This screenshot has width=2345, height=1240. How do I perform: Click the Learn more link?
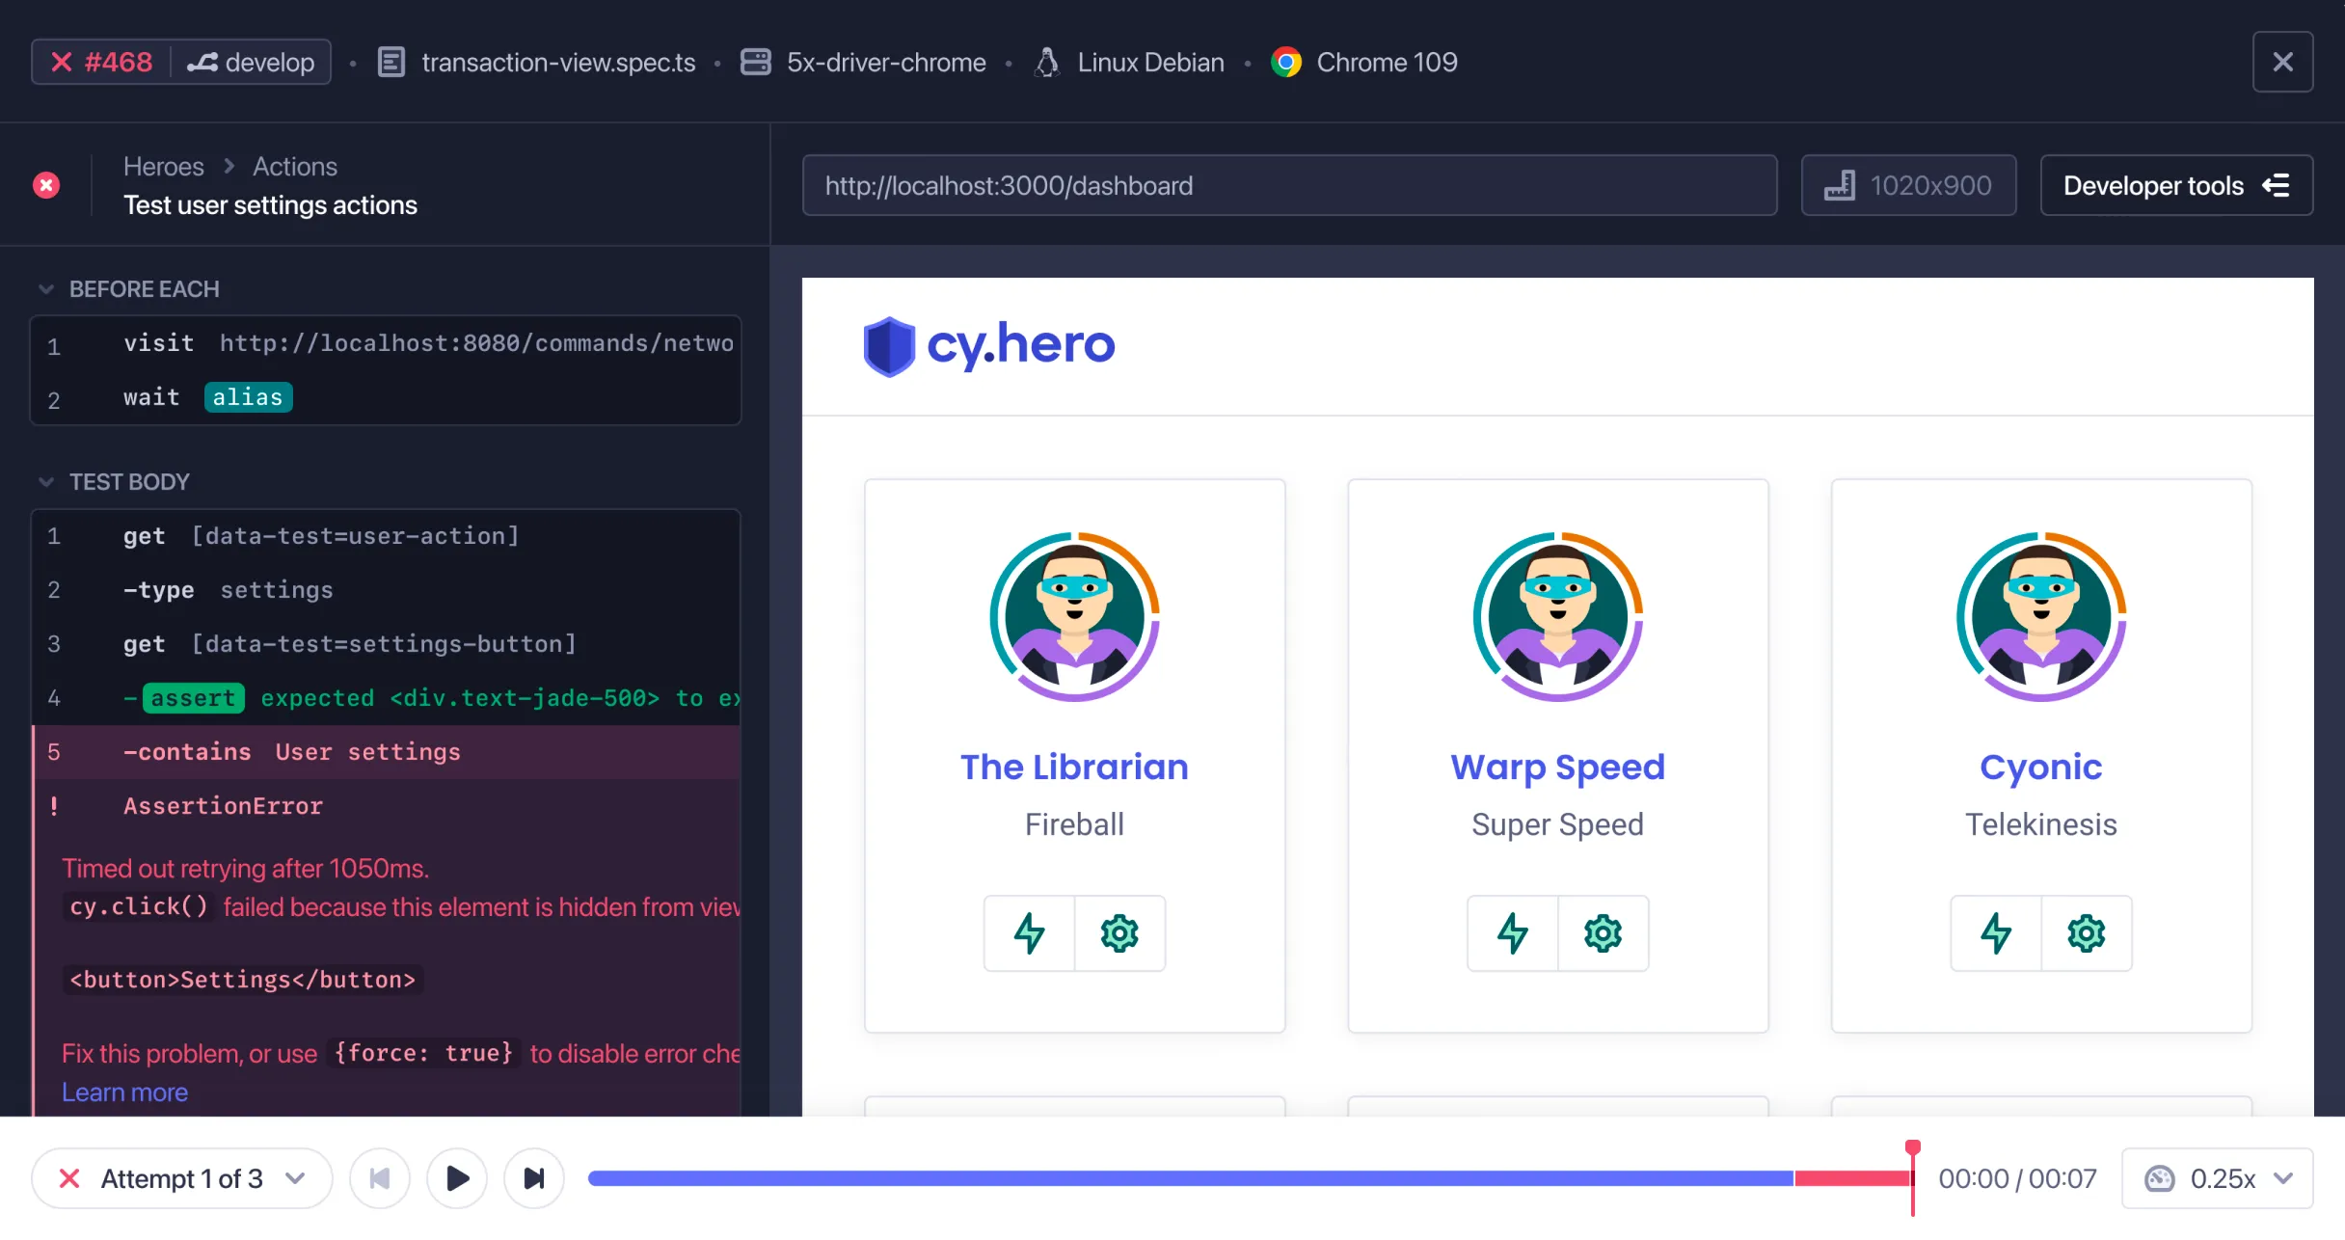click(124, 1092)
